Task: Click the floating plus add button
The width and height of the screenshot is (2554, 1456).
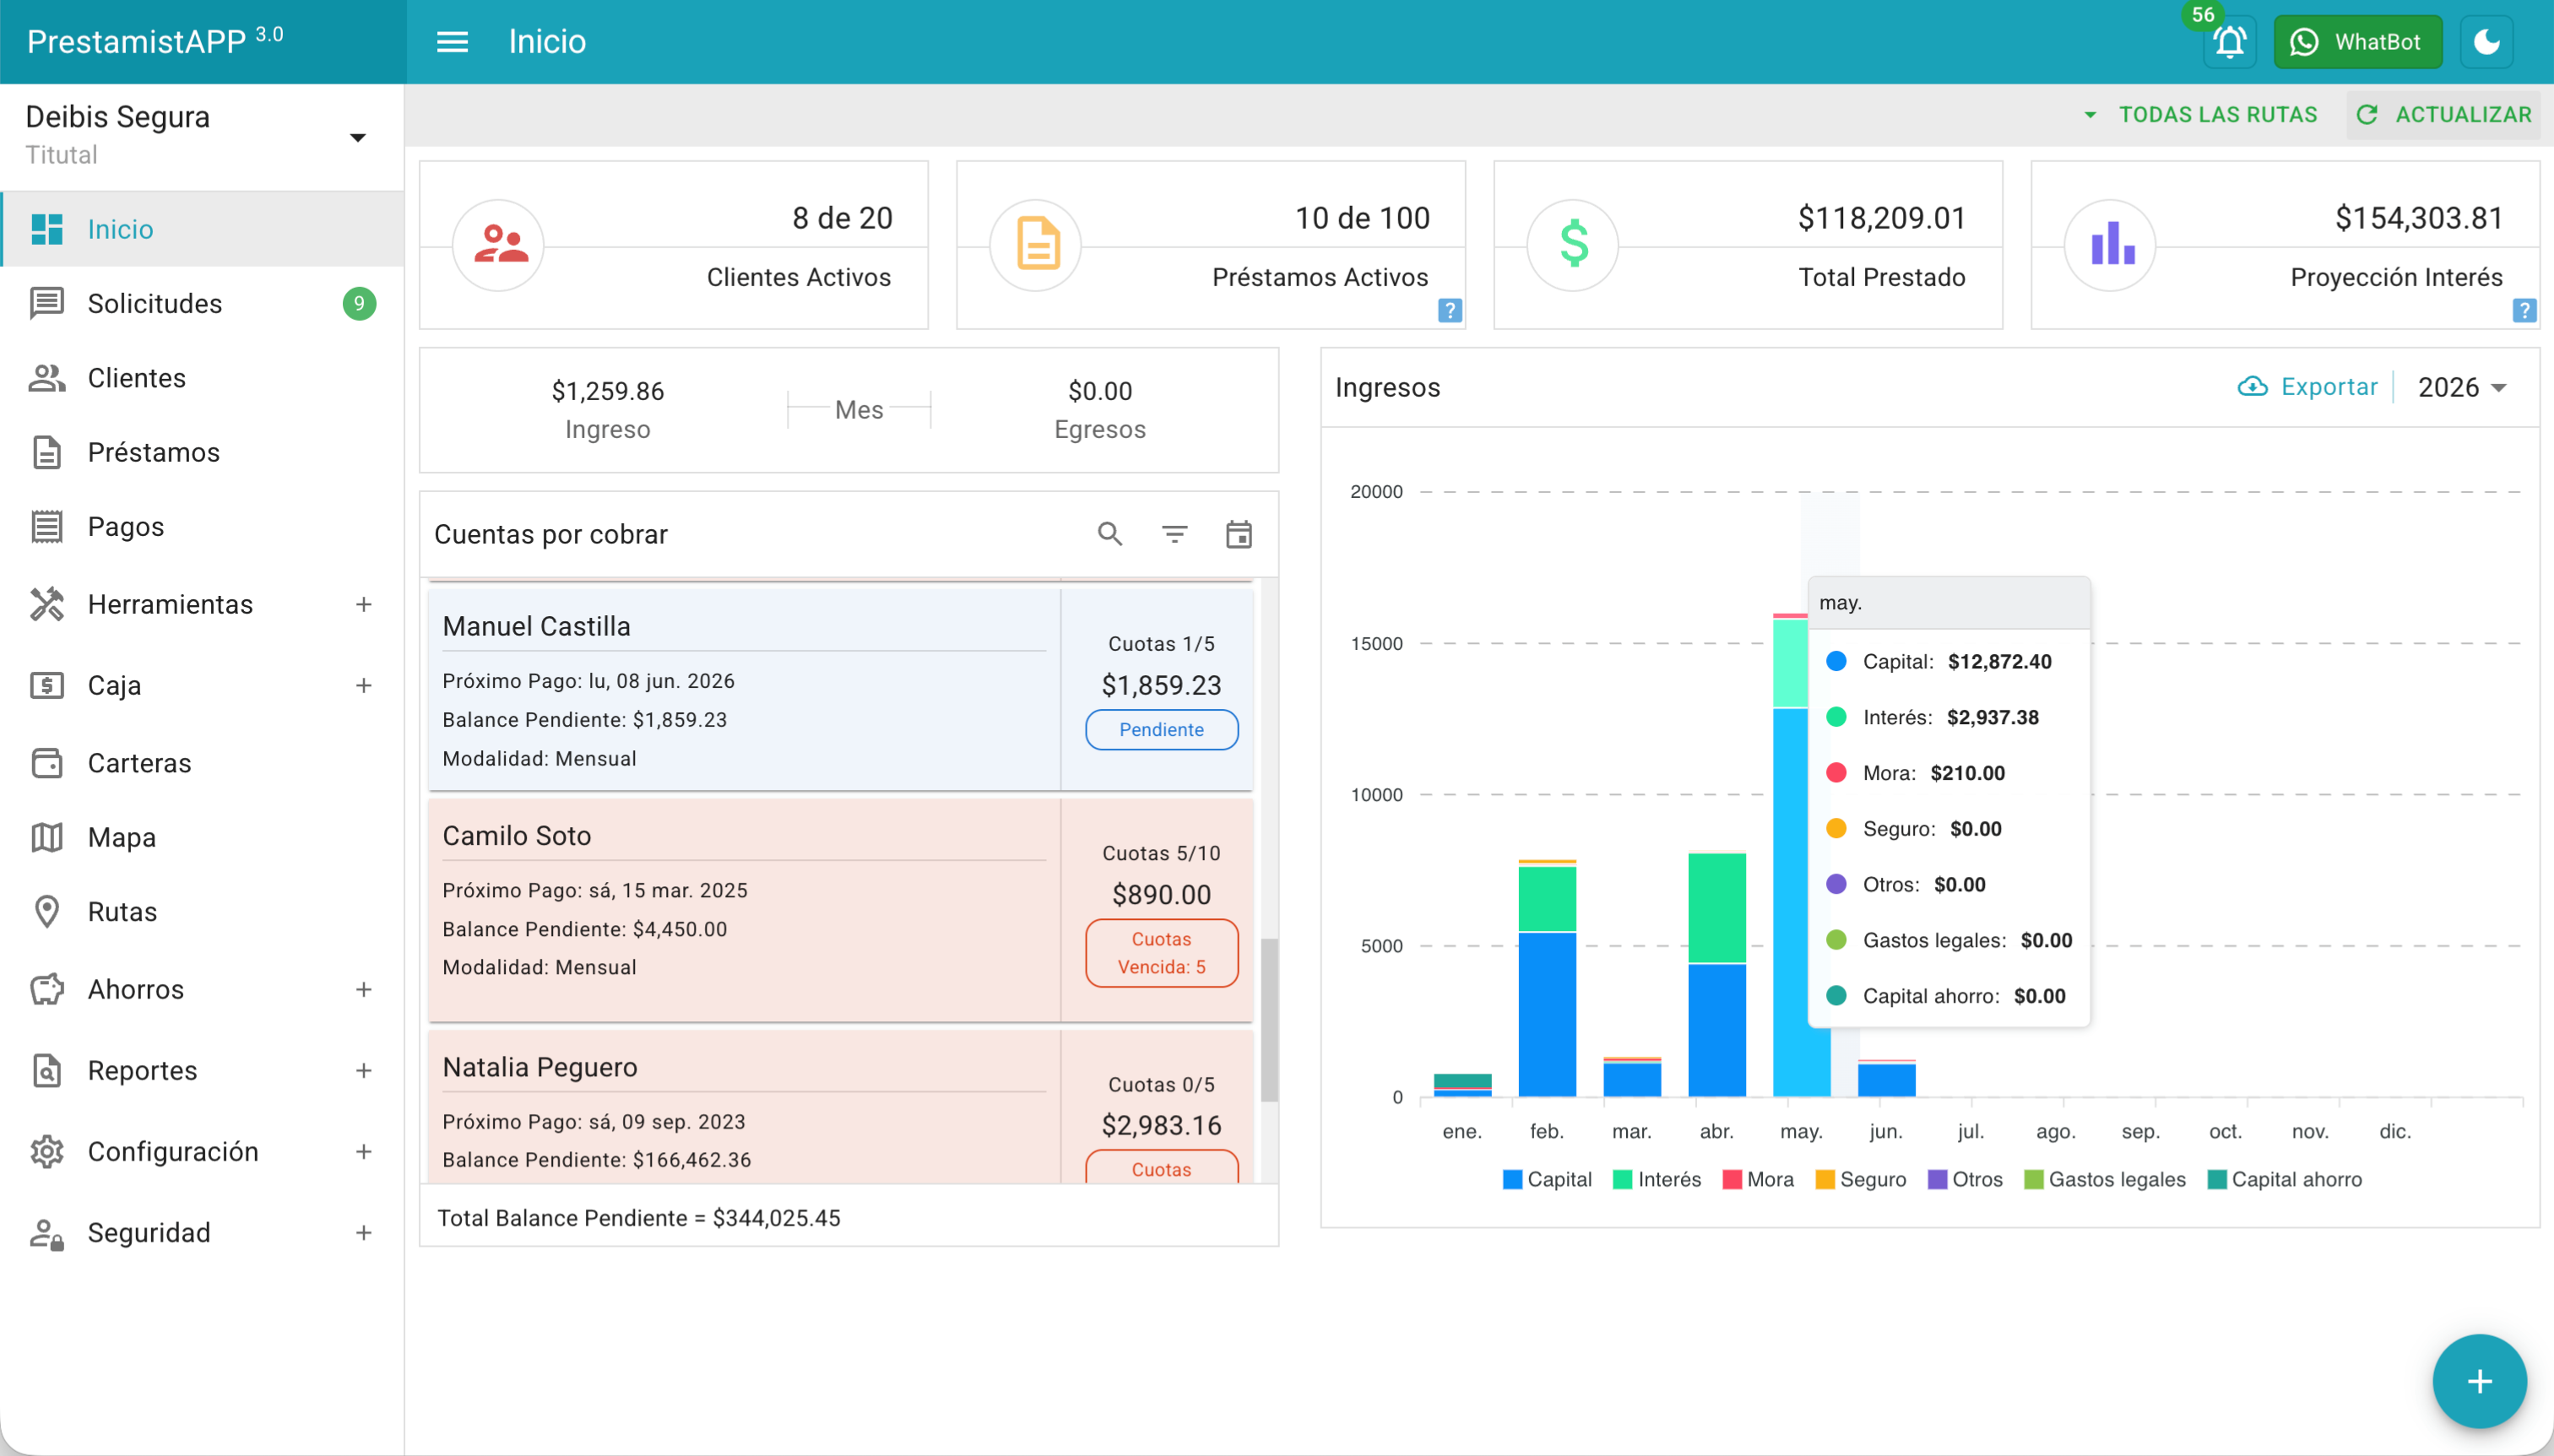Action: (2479, 1381)
